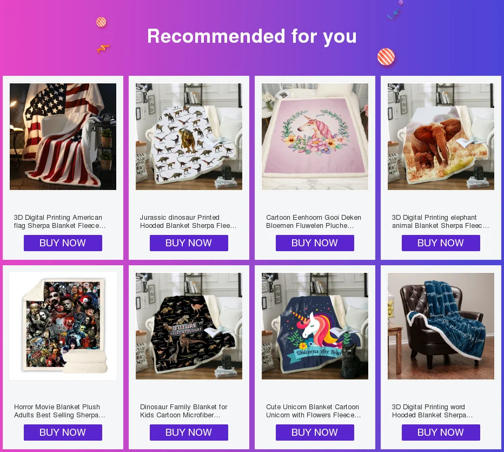Open the pink unicorn wreath blanket image

coord(315,137)
